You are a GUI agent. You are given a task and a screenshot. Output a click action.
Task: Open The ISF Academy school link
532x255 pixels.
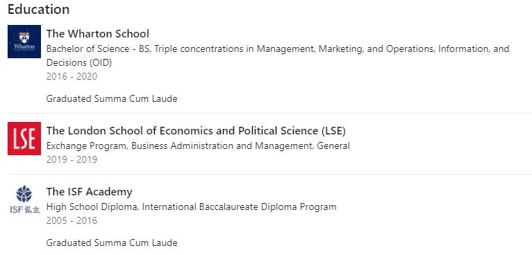point(89,192)
